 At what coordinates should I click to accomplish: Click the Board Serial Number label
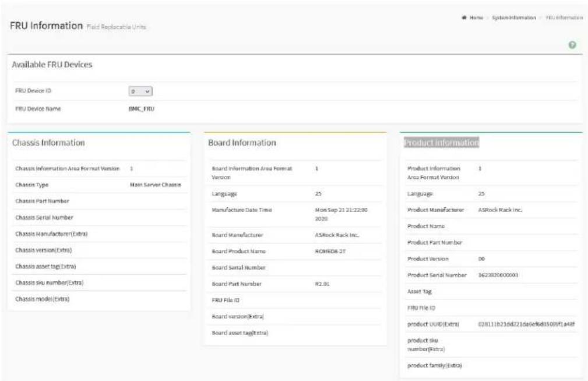click(238, 268)
